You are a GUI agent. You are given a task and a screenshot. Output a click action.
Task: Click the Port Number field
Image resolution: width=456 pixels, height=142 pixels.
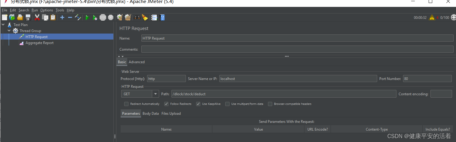coord(427,78)
